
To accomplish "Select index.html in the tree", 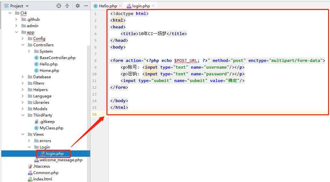I will click(43, 179).
